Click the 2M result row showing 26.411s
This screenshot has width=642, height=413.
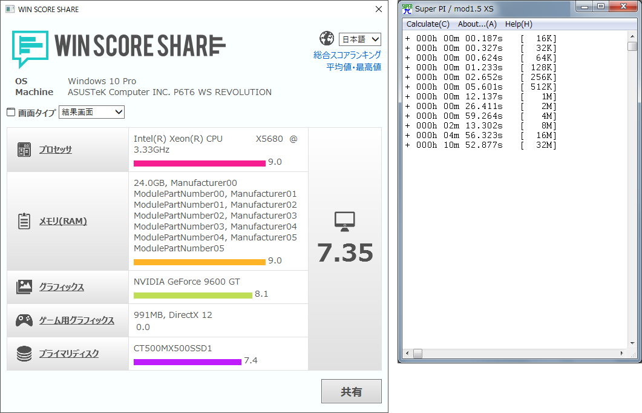pyautogui.click(x=480, y=107)
